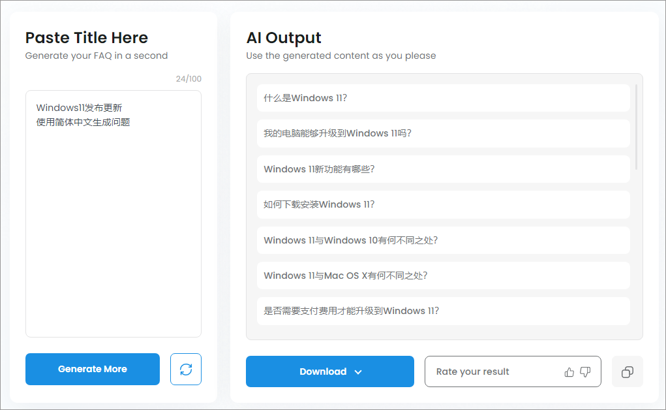666x410 pixels.
Task: Click the Generate More button
Action: click(93, 370)
